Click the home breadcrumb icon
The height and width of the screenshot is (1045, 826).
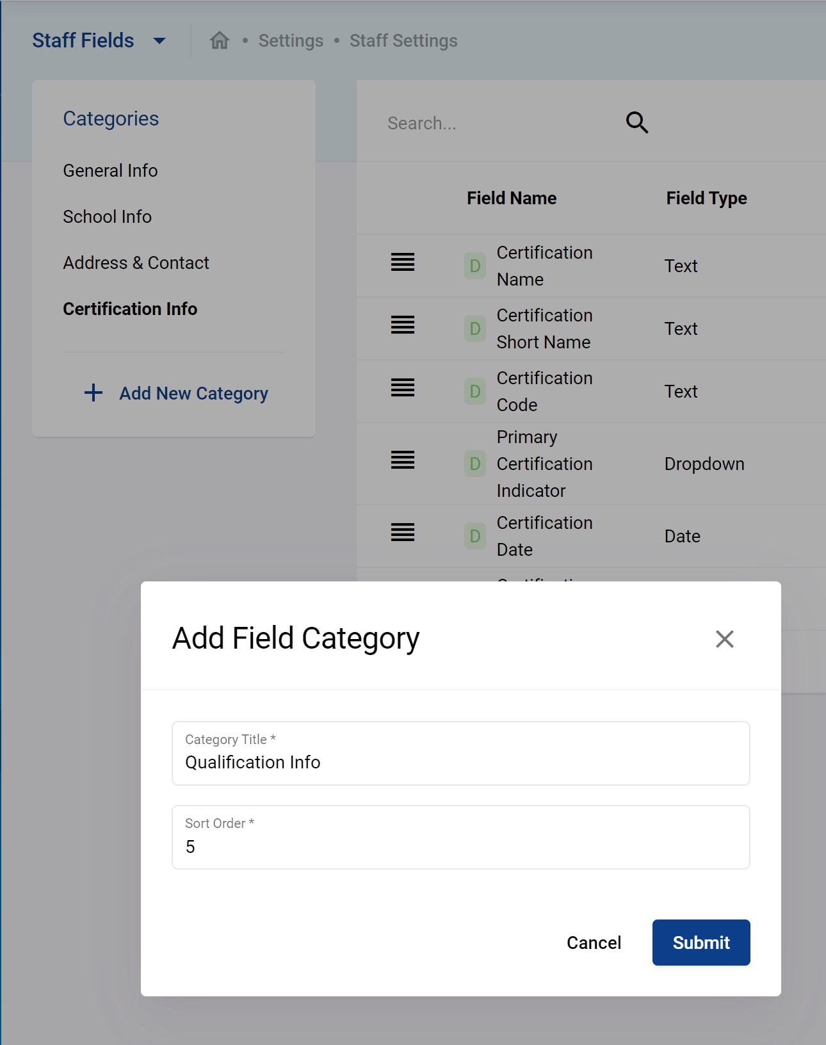(220, 40)
